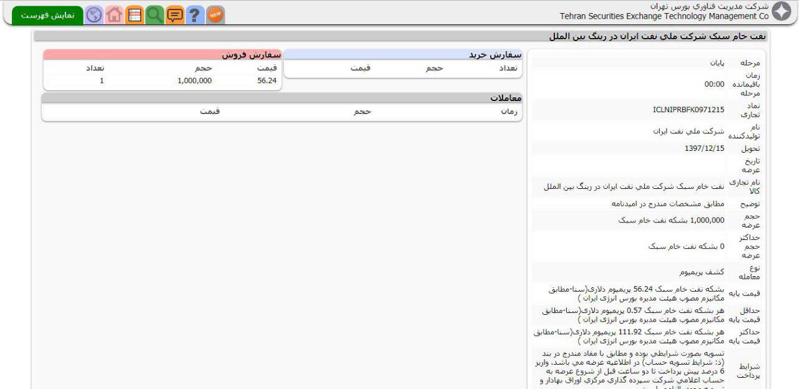Click sell order volume 1,000,000
The height and width of the screenshot is (389, 799).
(195, 80)
